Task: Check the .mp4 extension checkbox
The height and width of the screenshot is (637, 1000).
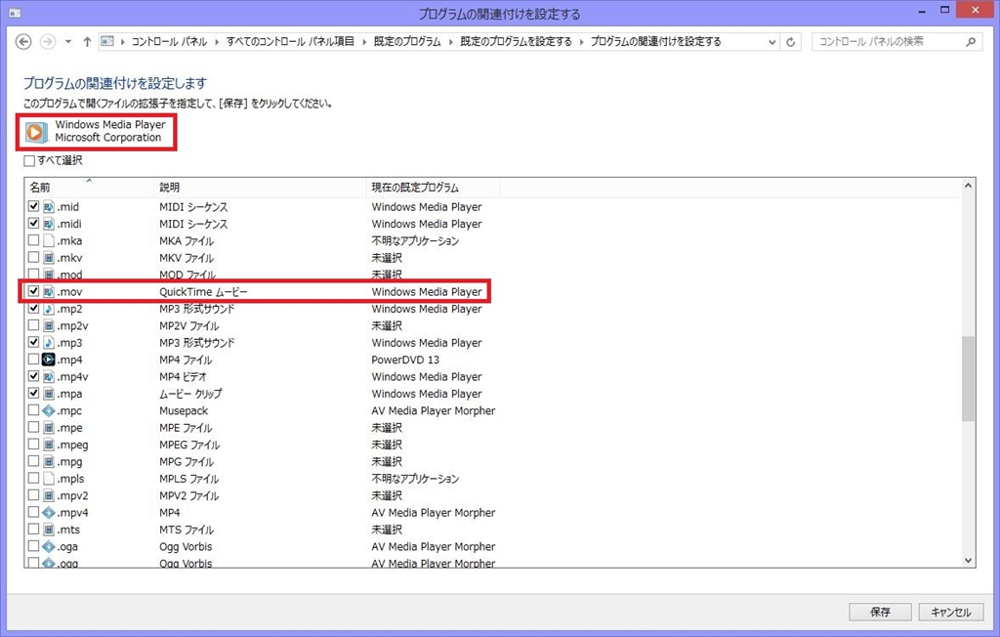Action: (34, 360)
